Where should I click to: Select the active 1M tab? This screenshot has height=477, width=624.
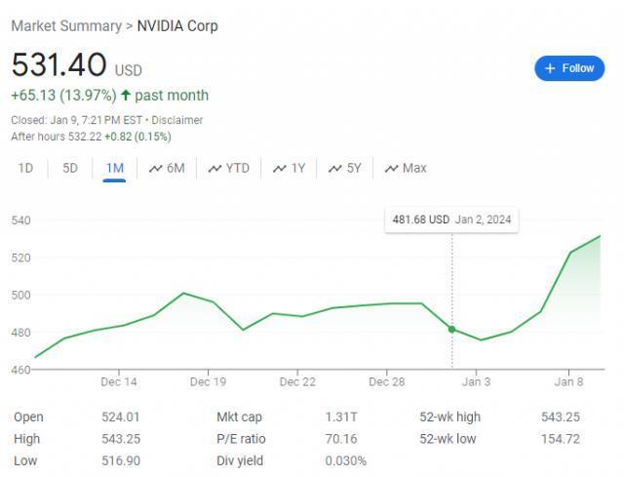coord(114,168)
